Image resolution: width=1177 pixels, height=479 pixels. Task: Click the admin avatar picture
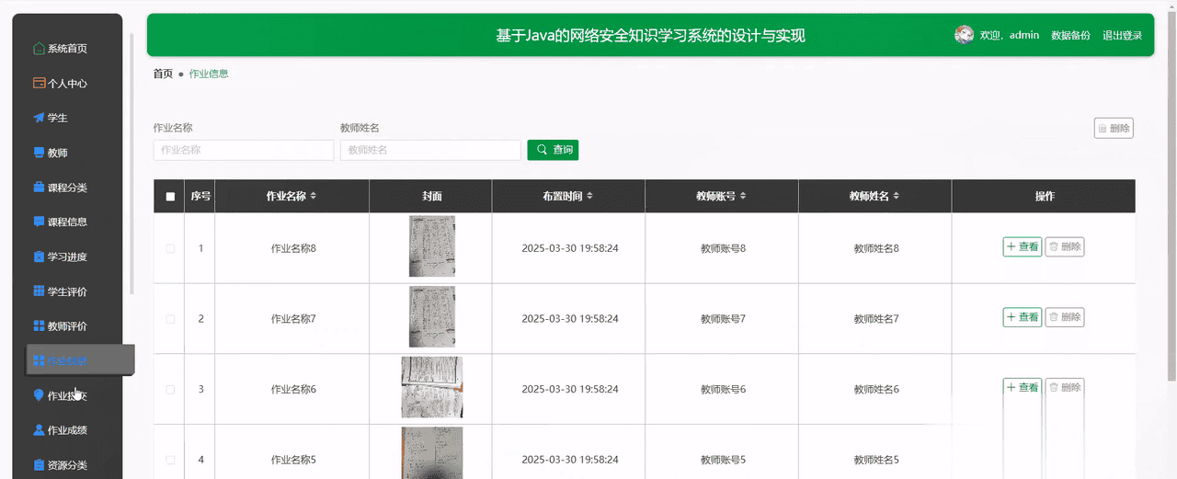point(964,35)
